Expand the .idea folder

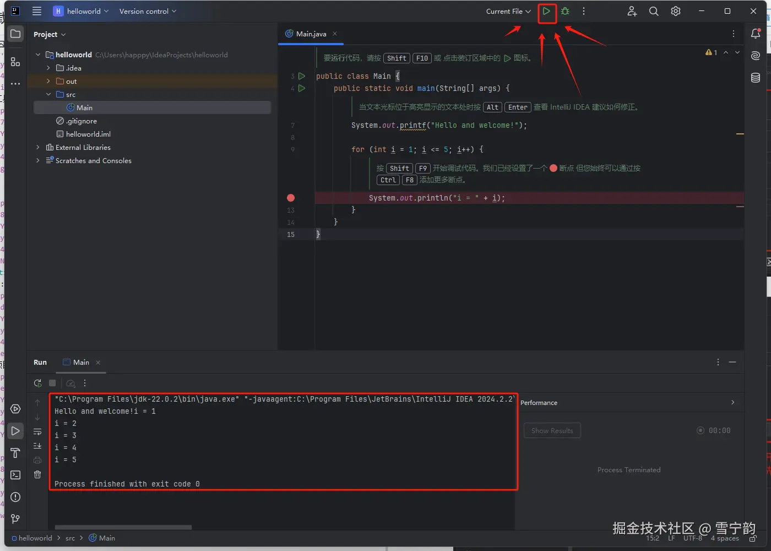[48, 68]
